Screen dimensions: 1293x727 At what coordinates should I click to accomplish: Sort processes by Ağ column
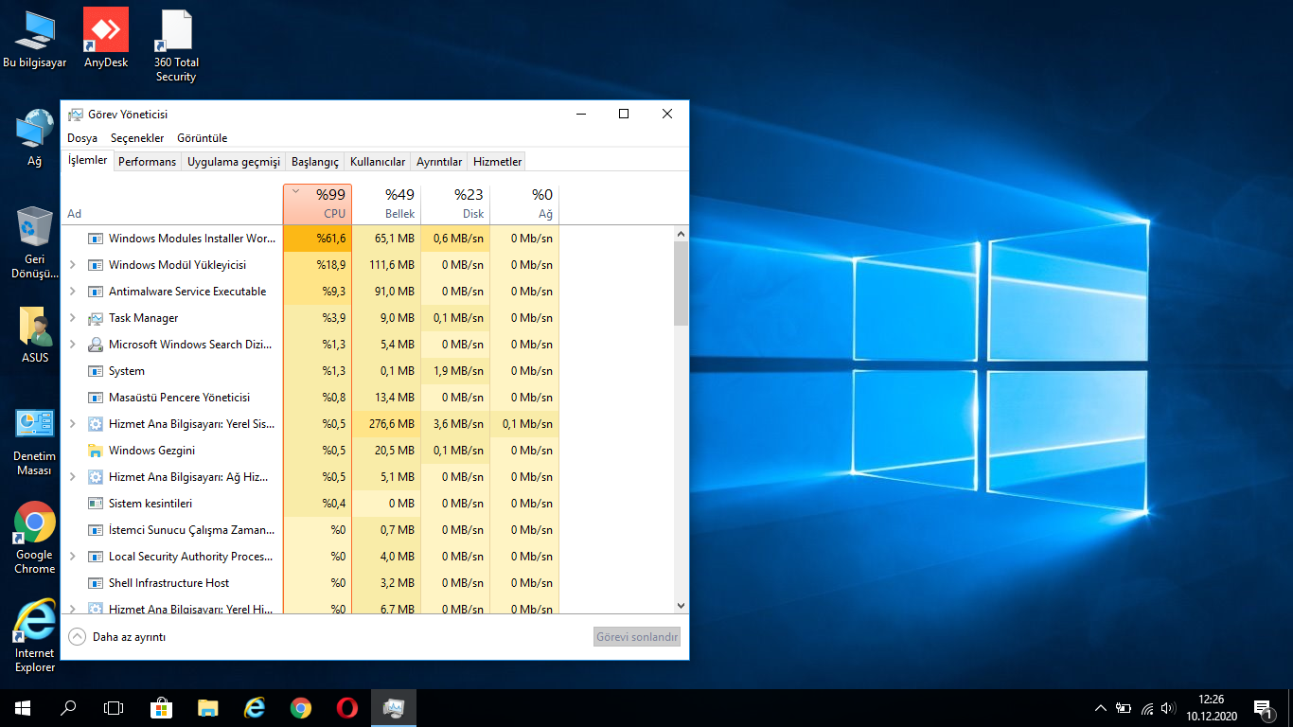[x=524, y=204]
